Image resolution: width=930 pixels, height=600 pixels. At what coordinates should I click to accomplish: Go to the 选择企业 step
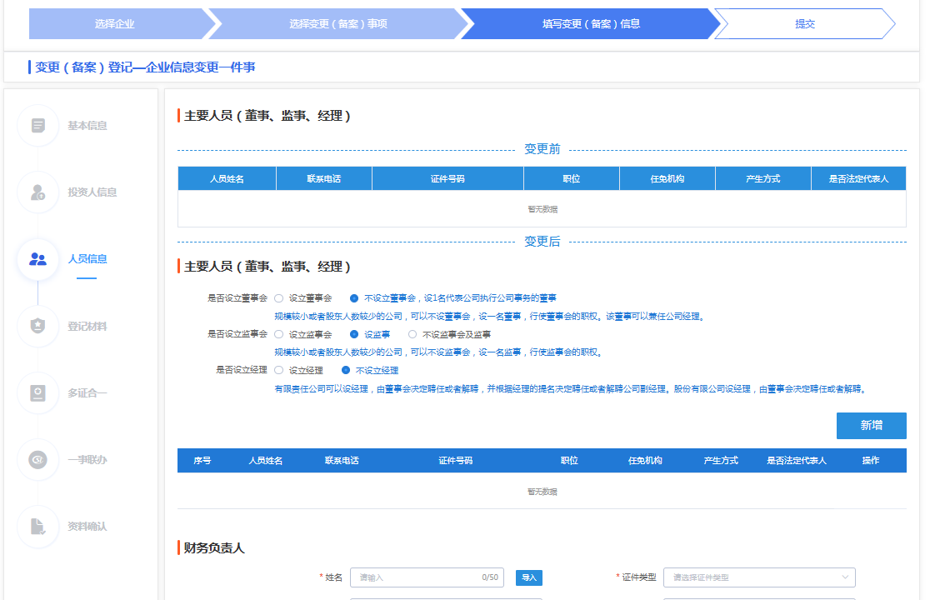[x=114, y=24]
